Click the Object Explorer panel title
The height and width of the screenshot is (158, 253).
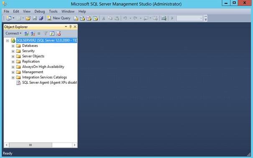(x=16, y=27)
